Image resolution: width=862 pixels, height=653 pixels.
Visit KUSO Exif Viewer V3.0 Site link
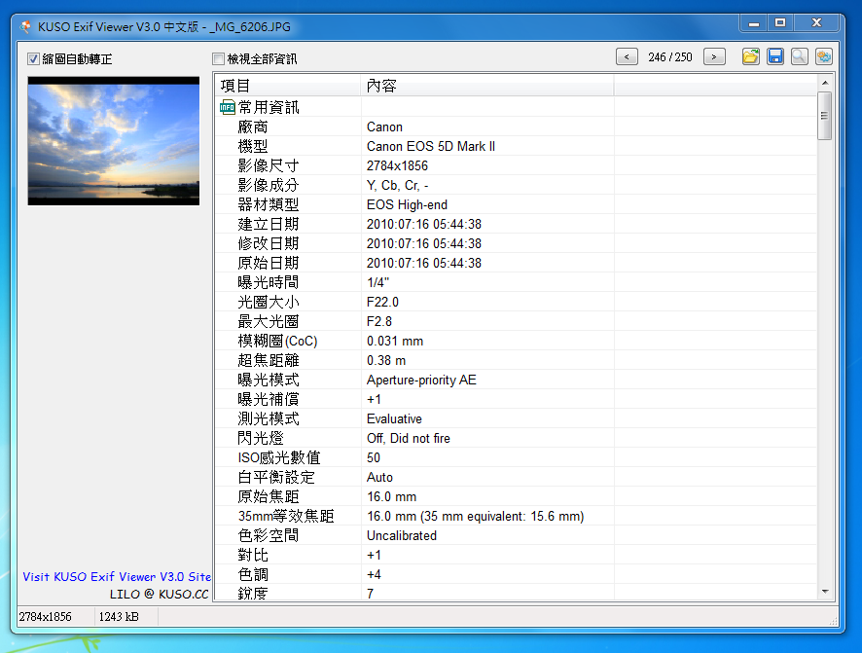pyautogui.click(x=117, y=576)
